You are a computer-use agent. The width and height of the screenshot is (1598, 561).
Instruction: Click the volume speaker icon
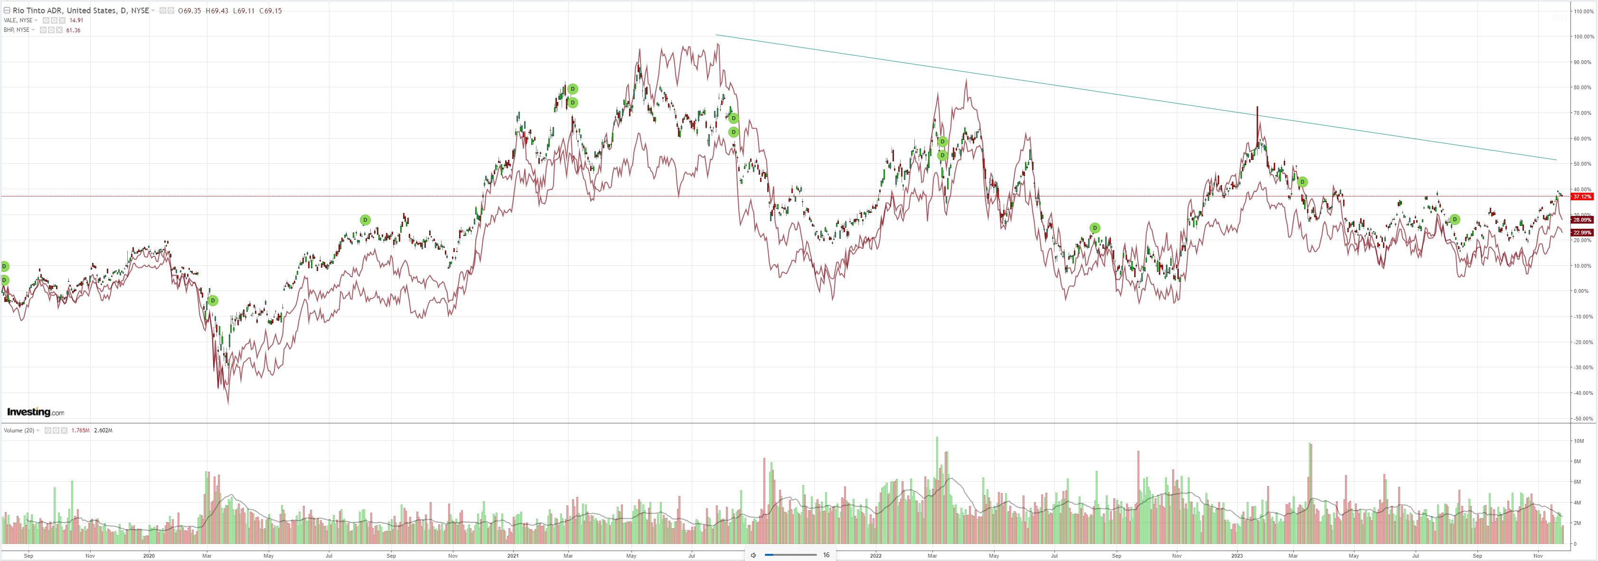[x=753, y=555]
